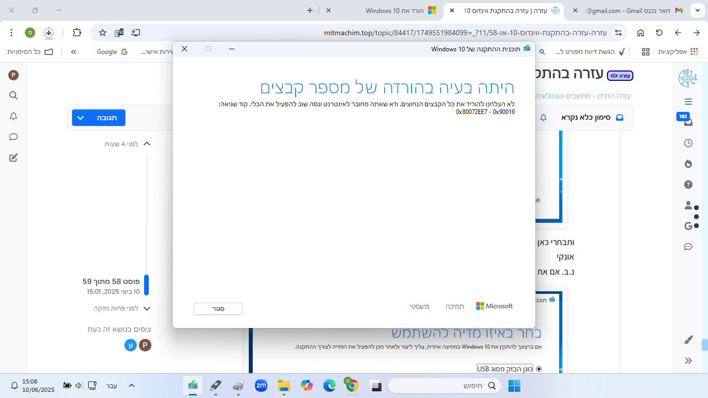This screenshot has height=398, width=708.
Task: Open the user P avatar in left sidebar
Action: pos(13,75)
